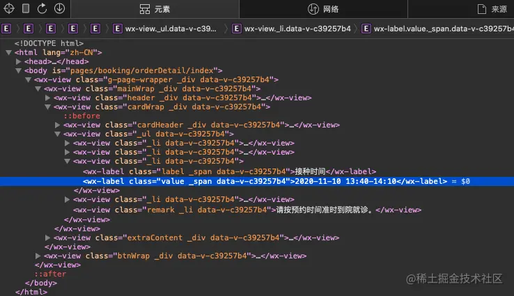
Task: Expand the header _div wx-view node
Action: click(48, 98)
